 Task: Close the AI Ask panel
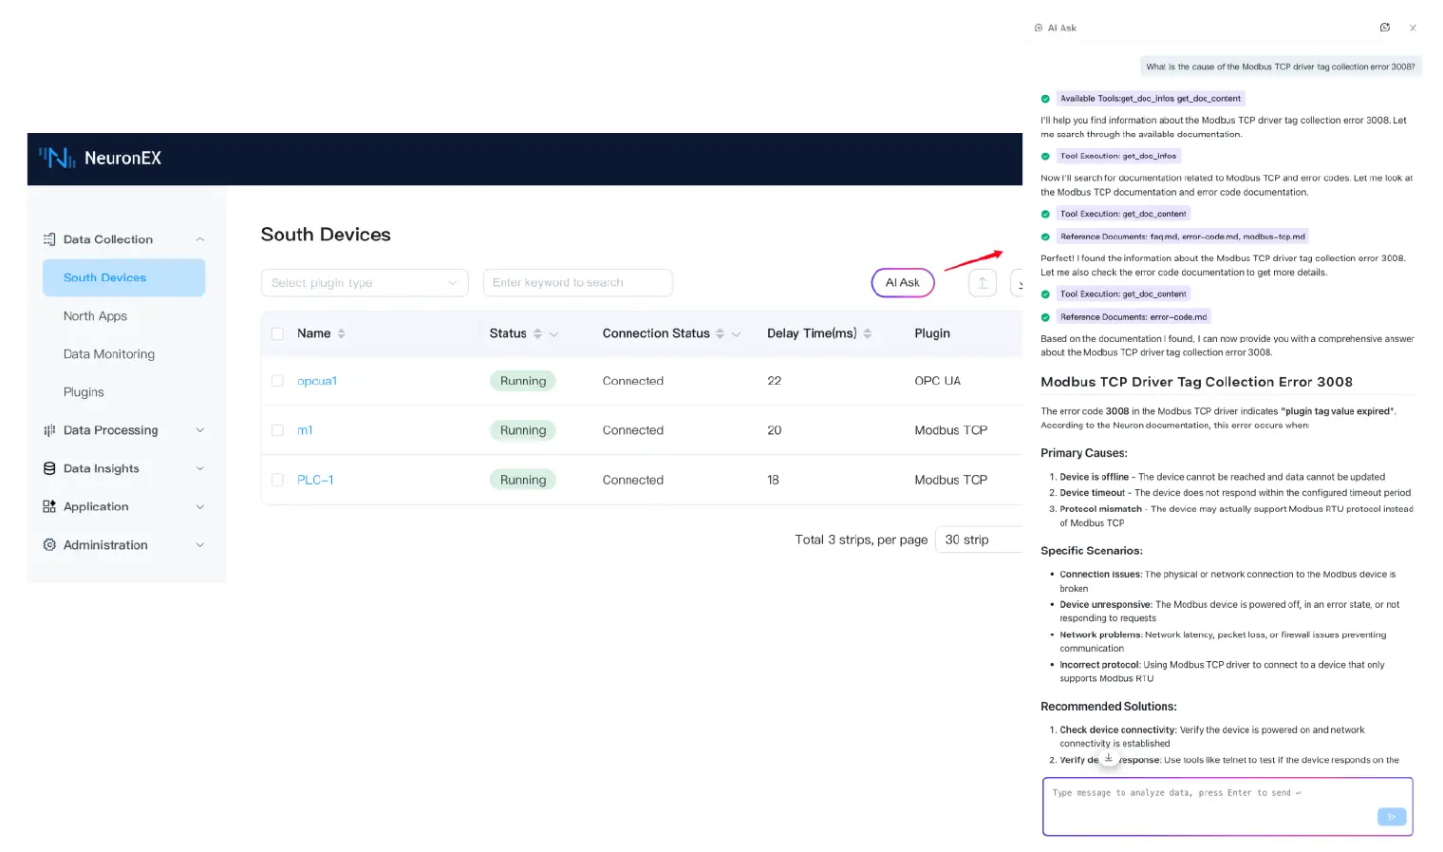click(x=1413, y=28)
